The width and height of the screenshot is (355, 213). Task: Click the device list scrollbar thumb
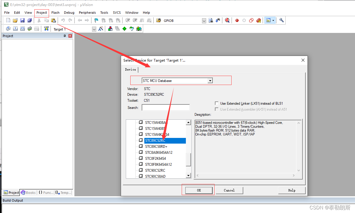point(188,160)
